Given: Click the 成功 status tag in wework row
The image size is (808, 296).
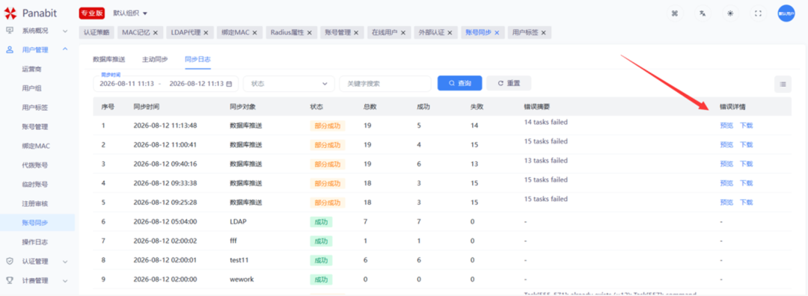Looking at the screenshot, I should 321,280.
